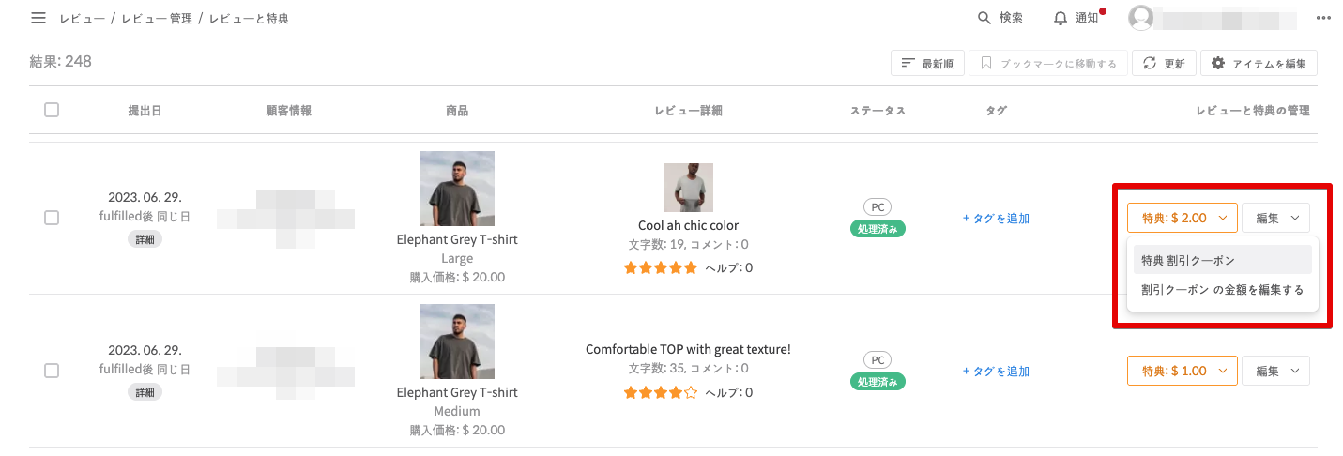Viewport: 1343px width, 456px height.
Task: Expand the 特典: $ 2.00 dropdown
Action: pyautogui.click(x=1183, y=218)
